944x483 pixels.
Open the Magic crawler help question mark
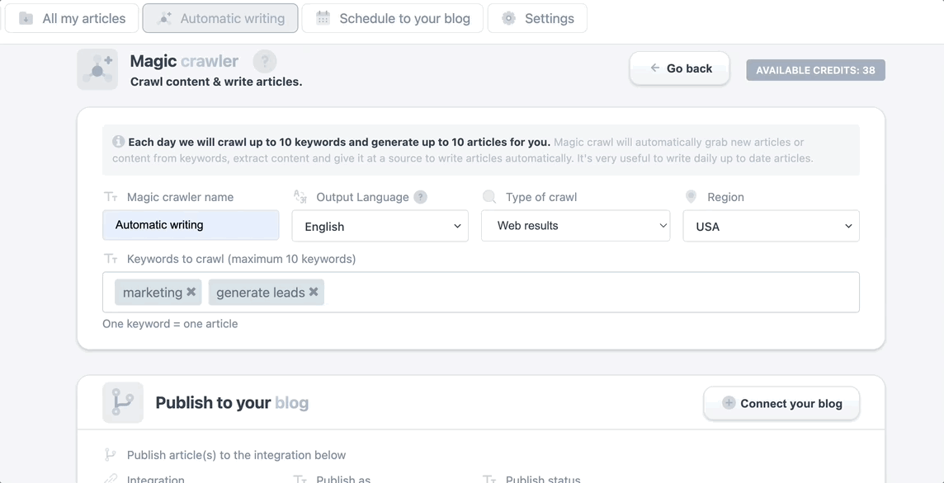click(x=264, y=61)
